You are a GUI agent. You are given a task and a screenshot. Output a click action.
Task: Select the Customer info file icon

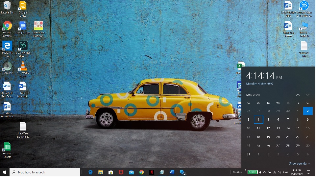pos(304,49)
